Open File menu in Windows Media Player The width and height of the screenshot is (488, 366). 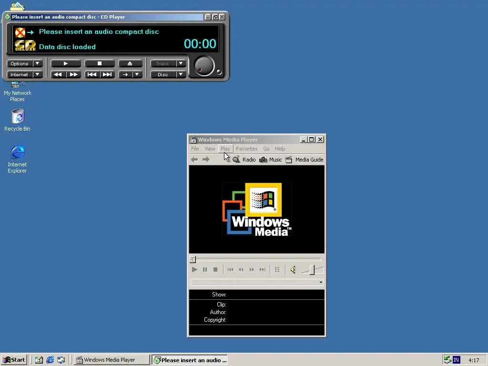point(195,149)
